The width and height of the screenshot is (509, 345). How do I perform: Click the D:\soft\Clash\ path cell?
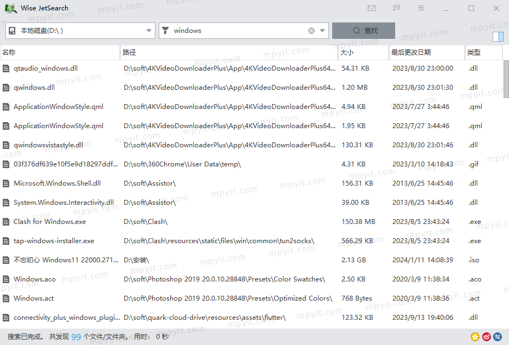pos(146,222)
